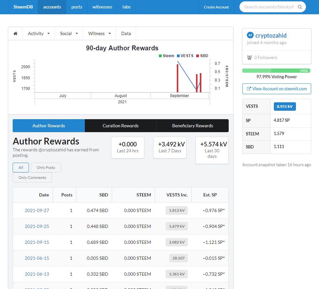Select the All filter button
This screenshot has width=319, height=289.
click(x=21, y=168)
